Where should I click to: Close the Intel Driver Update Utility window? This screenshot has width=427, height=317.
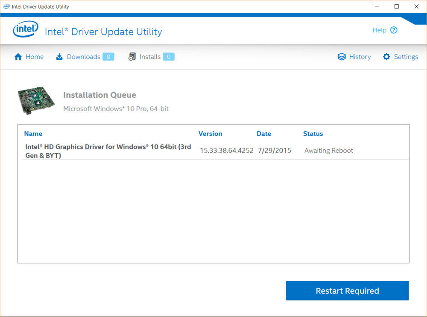coord(416,6)
